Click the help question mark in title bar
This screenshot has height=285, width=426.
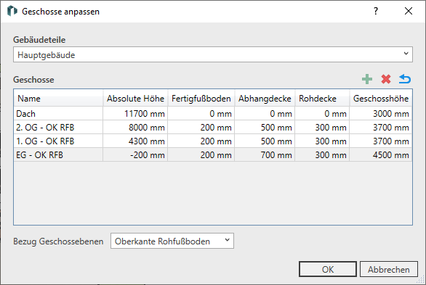coord(376,11)
